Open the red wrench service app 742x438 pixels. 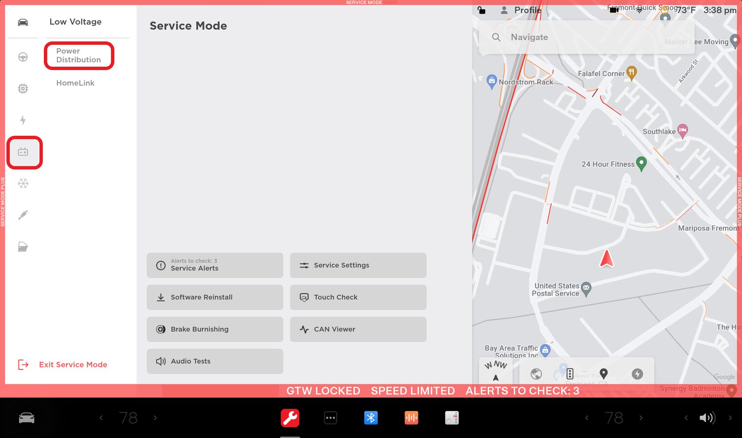coord(290,418)
